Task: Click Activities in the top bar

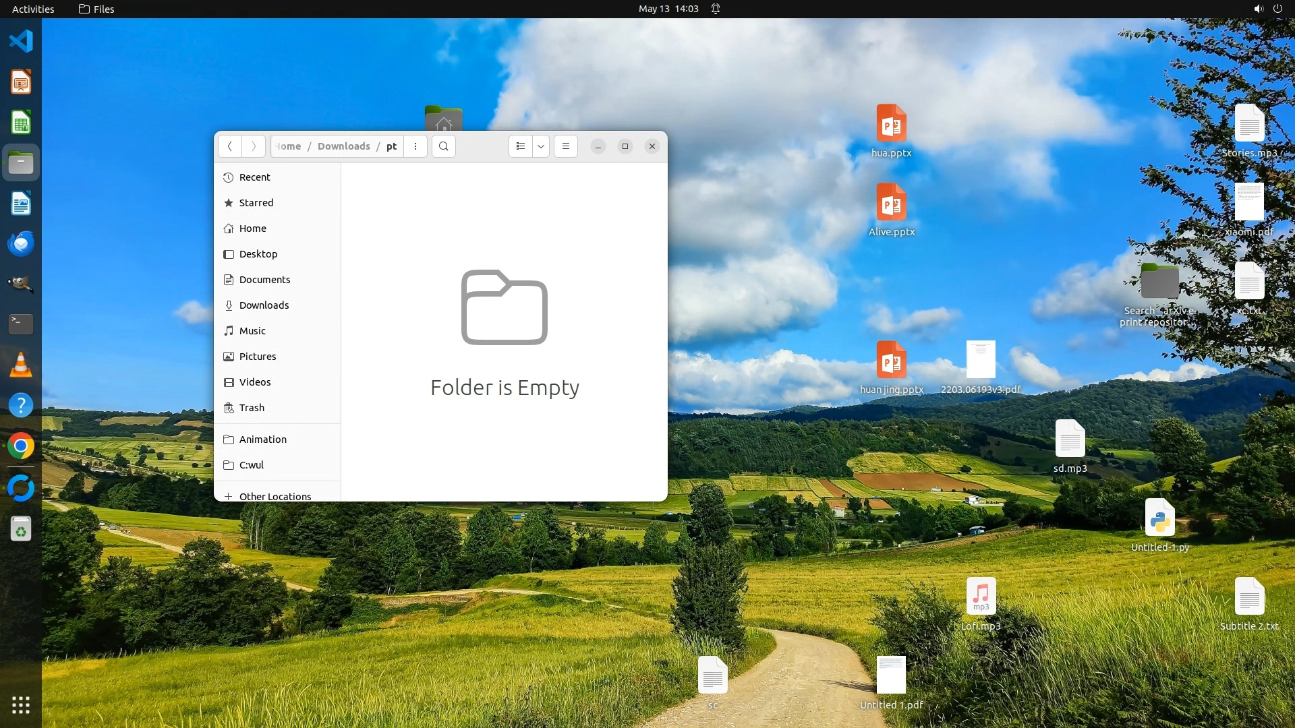Action: point(33,9)
